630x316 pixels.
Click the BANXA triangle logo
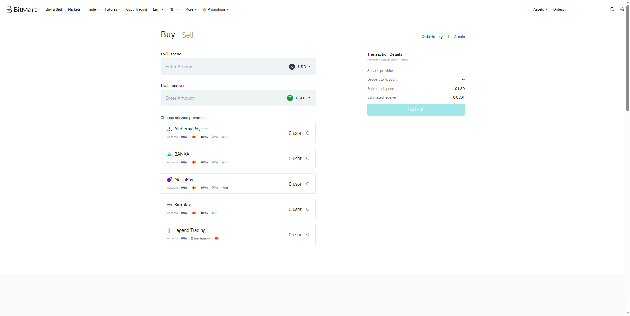[x=169, y=154]
